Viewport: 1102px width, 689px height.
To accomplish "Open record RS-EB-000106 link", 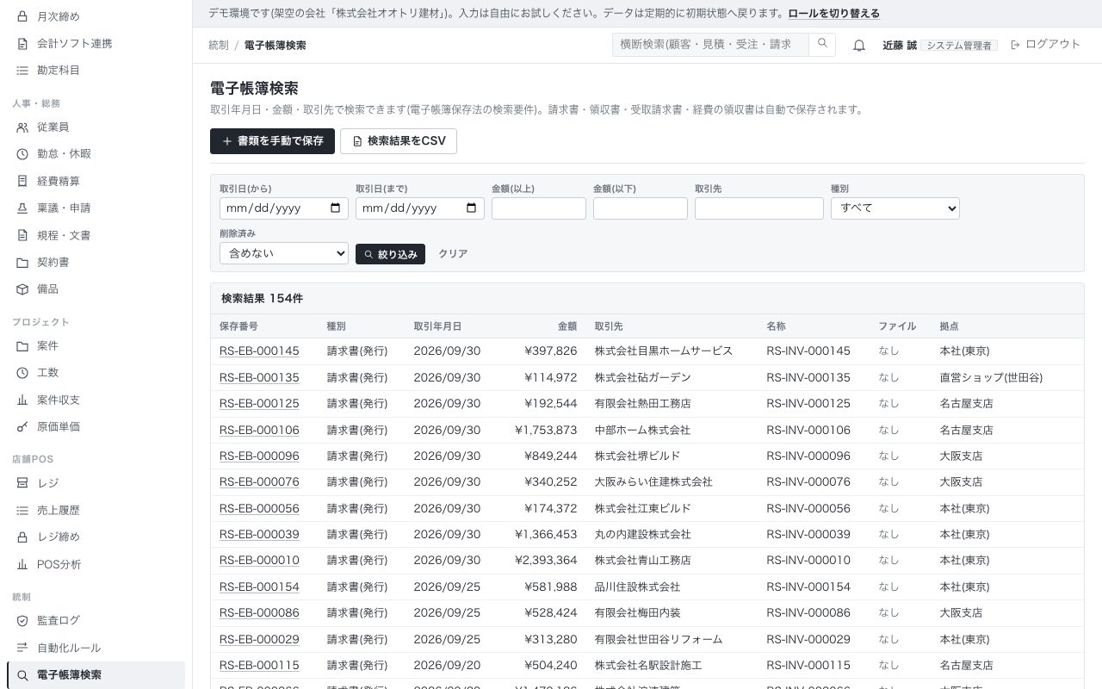I will (x=259, y=430).
